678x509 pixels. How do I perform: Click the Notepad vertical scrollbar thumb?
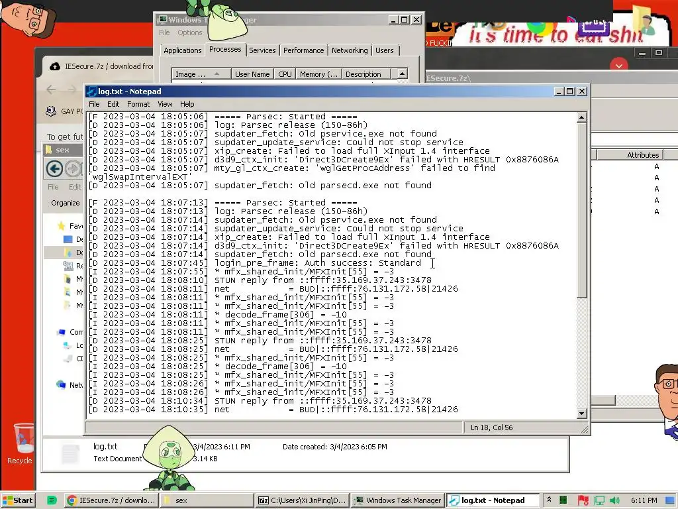click(x=581, y=210)
